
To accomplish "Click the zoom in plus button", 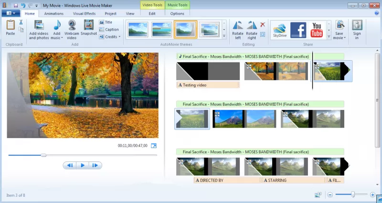I will 372,194.
